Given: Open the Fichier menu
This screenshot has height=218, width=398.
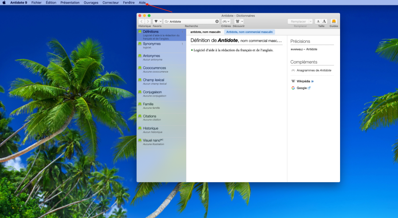Looking at the screenshot, I should click(x=37, y=3).
